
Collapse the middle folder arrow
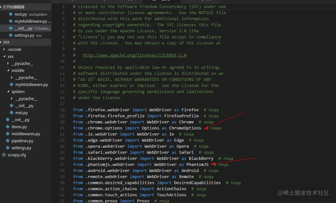(8, 70)
